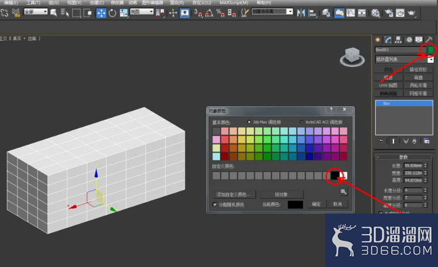The image size is (438, 267).
Task: Activate Select and Rotate tool
Action: coord(112,13)
